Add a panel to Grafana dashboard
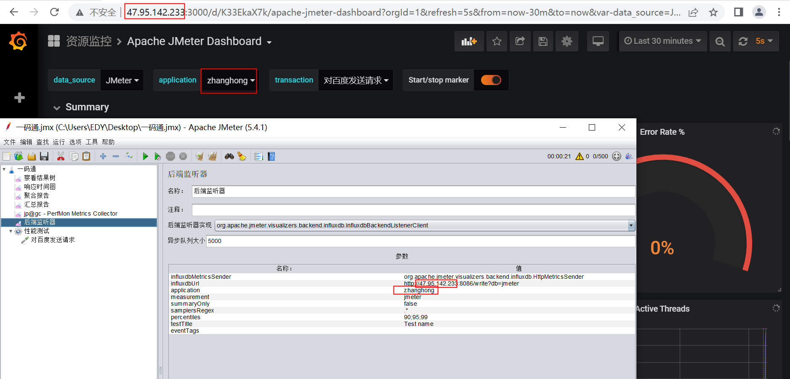This screenshot has height=379, width=790. (469, 41)
